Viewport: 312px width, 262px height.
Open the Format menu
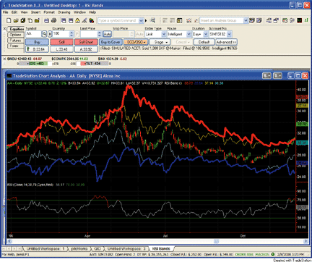pyautogui.click(x=49, y=12)
